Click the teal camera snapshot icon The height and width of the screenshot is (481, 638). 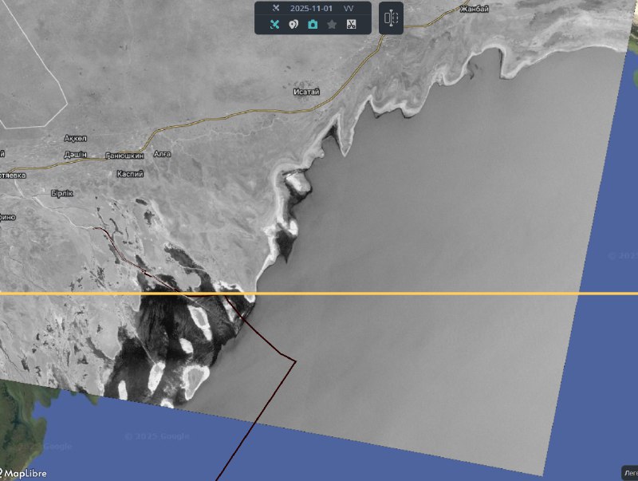coord(313,25)
